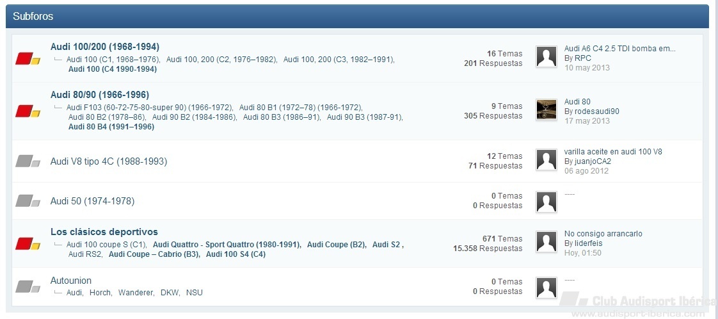Click the red forum icon beside Los clásicos deportivos
The height and width of the screenshot is (319, 718).
click(x=28, y=243)
